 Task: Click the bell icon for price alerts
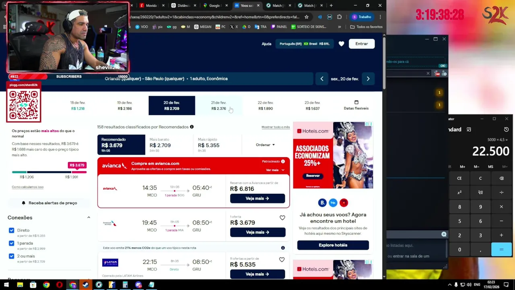point(23,203)
